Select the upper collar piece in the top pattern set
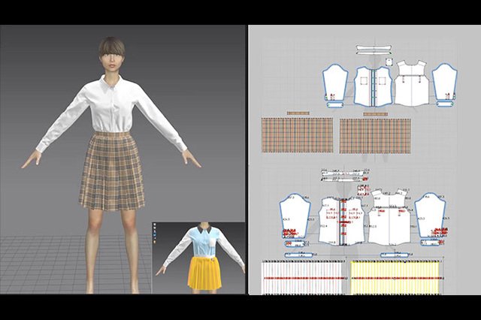The image size is (481, 320). [374, 48]
